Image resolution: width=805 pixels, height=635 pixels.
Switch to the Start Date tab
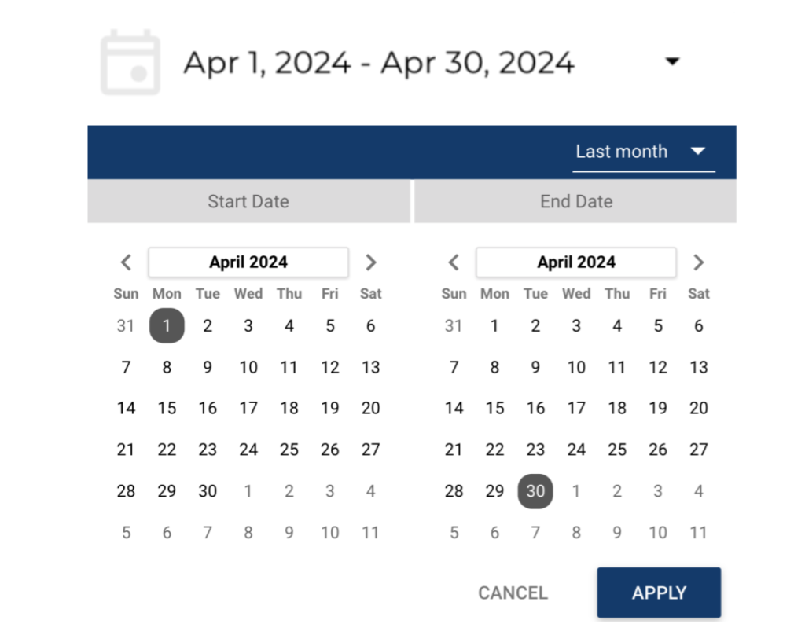click(x=248, y=201)
